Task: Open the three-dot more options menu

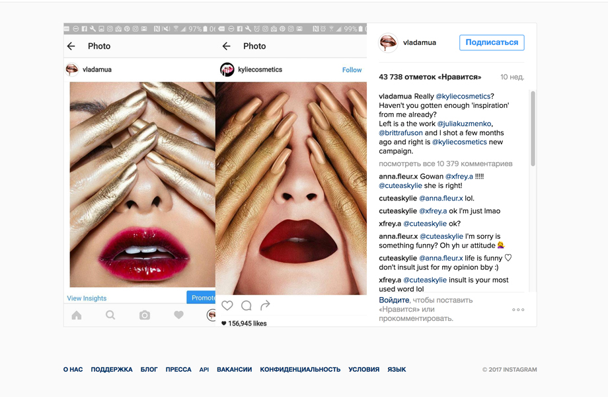Action: (518, 310)
